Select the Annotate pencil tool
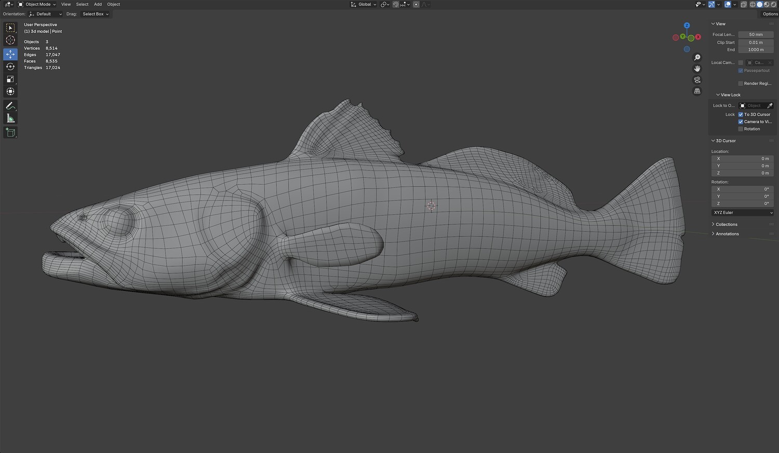Screen dimensions: 779x453 (x=10, y=106)
